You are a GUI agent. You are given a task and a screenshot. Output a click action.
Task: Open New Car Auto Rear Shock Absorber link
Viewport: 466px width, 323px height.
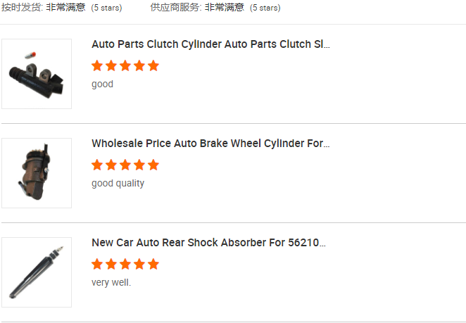tap(208, 243)
